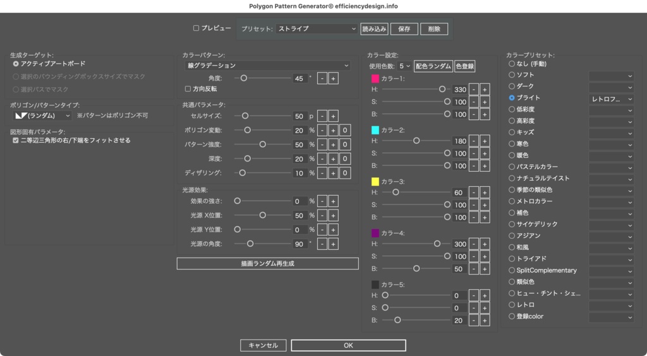This screenshot has width=647, height=356.
Task: Increase ディザリング with plus button
Action: 333,173
